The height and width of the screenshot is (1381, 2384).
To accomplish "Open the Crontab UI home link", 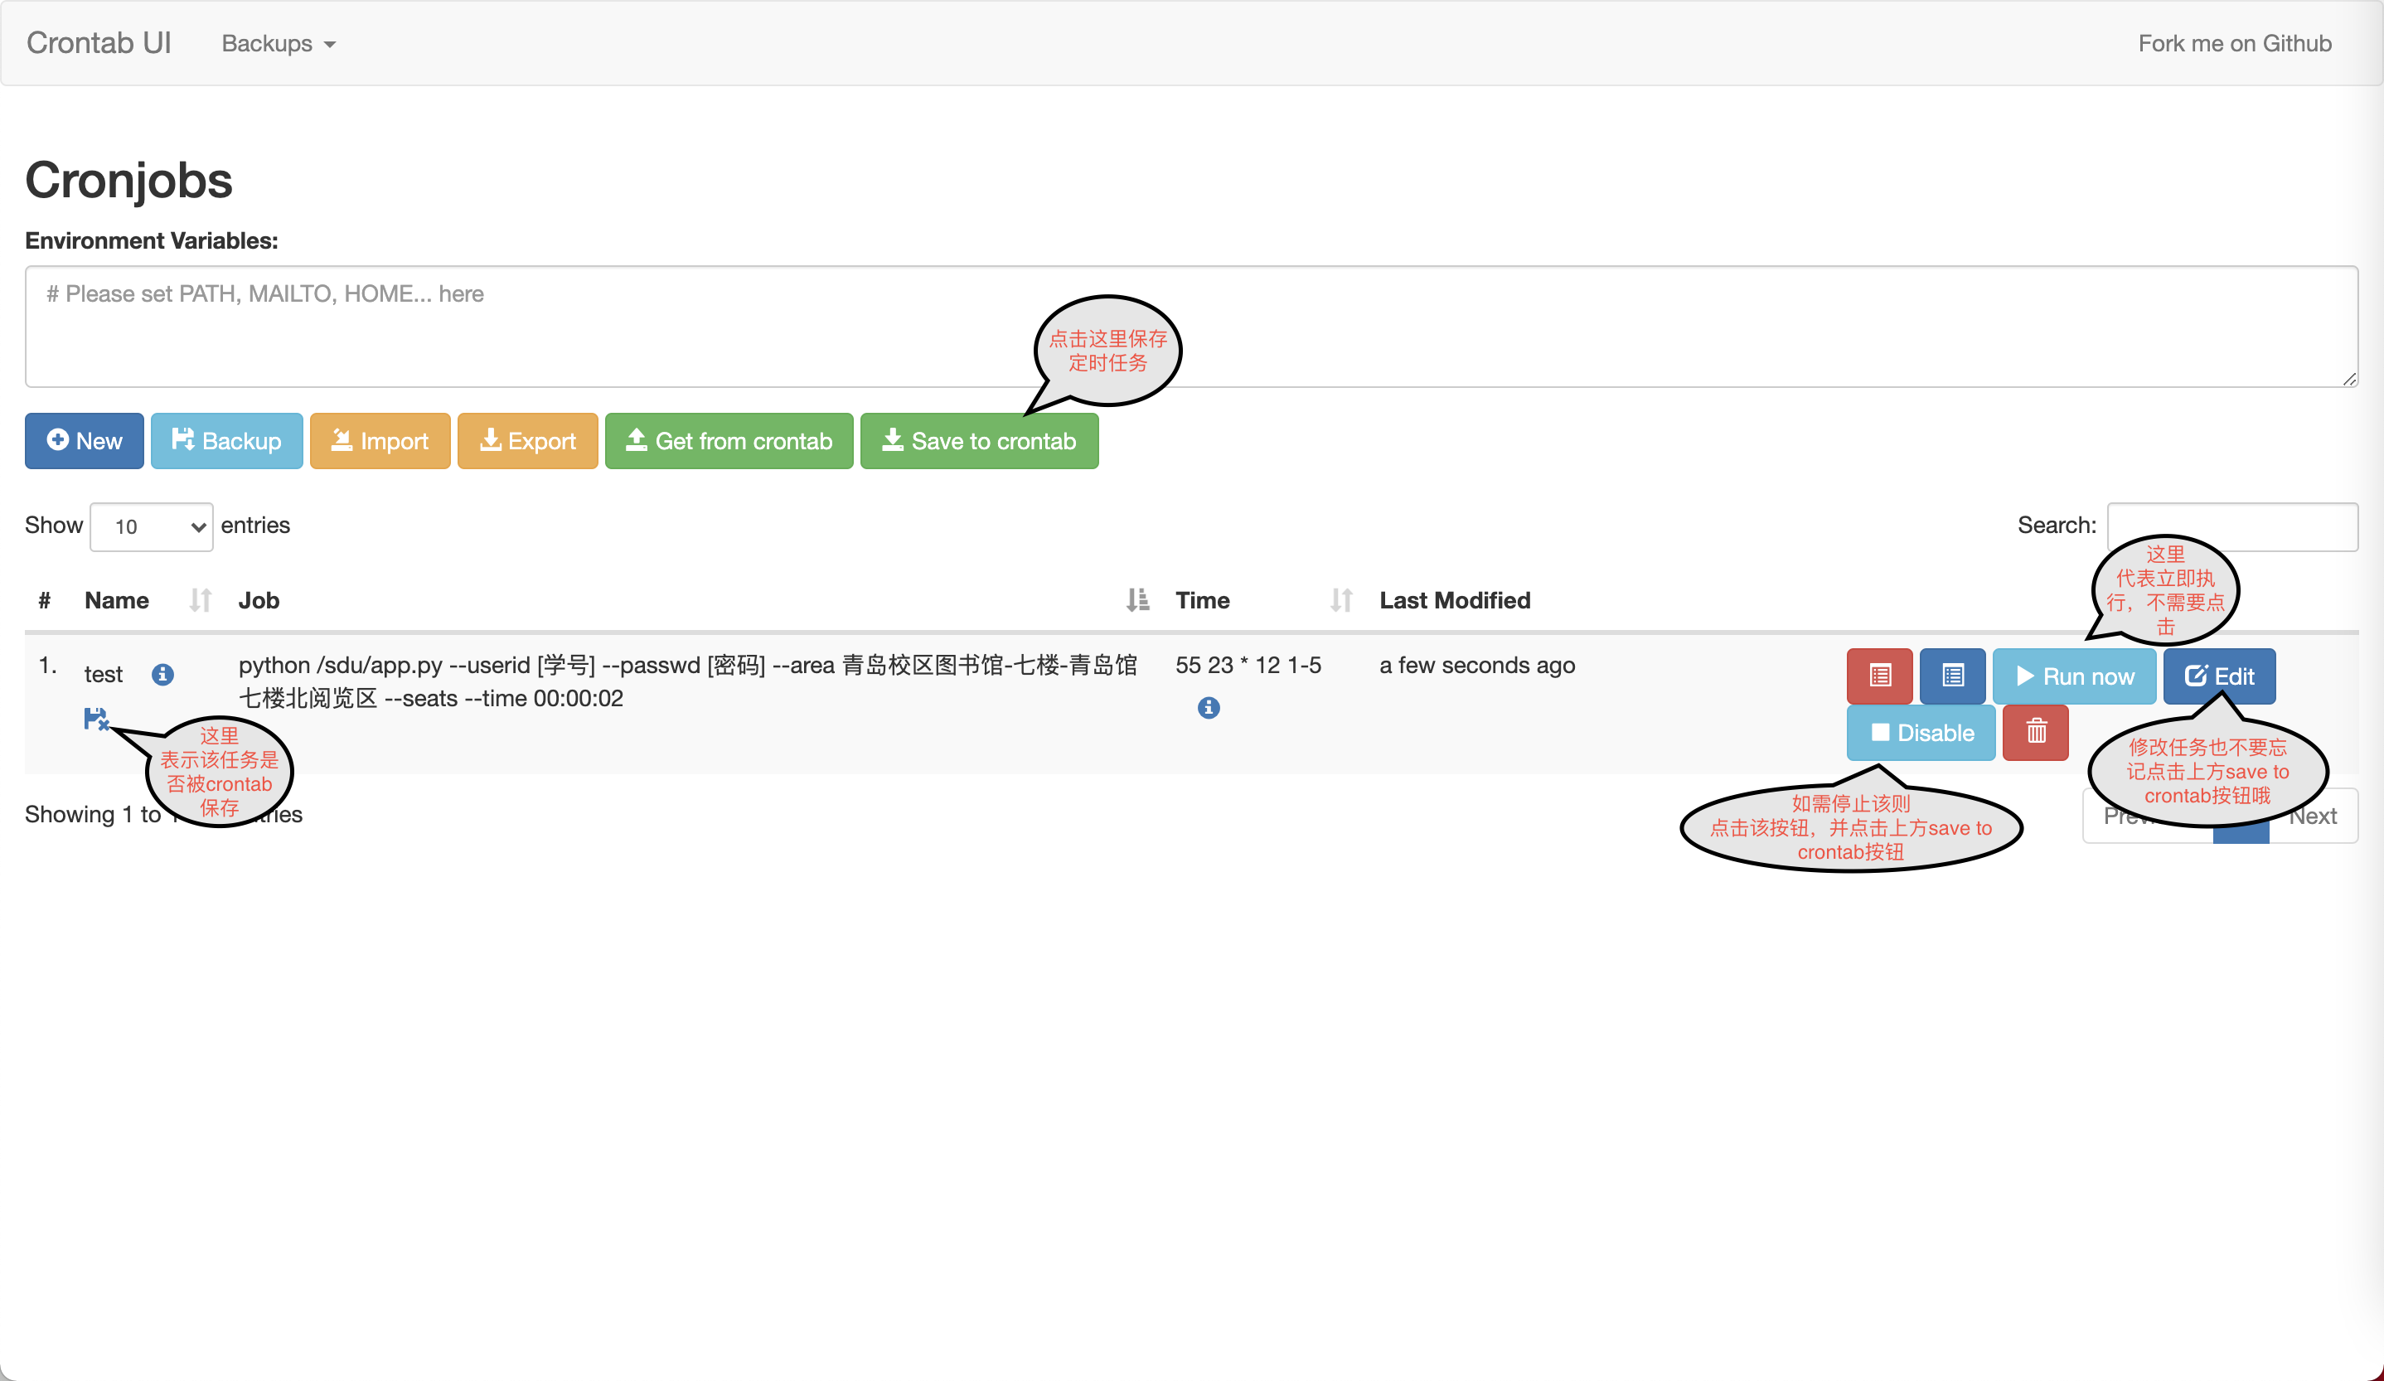I will tap(99, 42).
